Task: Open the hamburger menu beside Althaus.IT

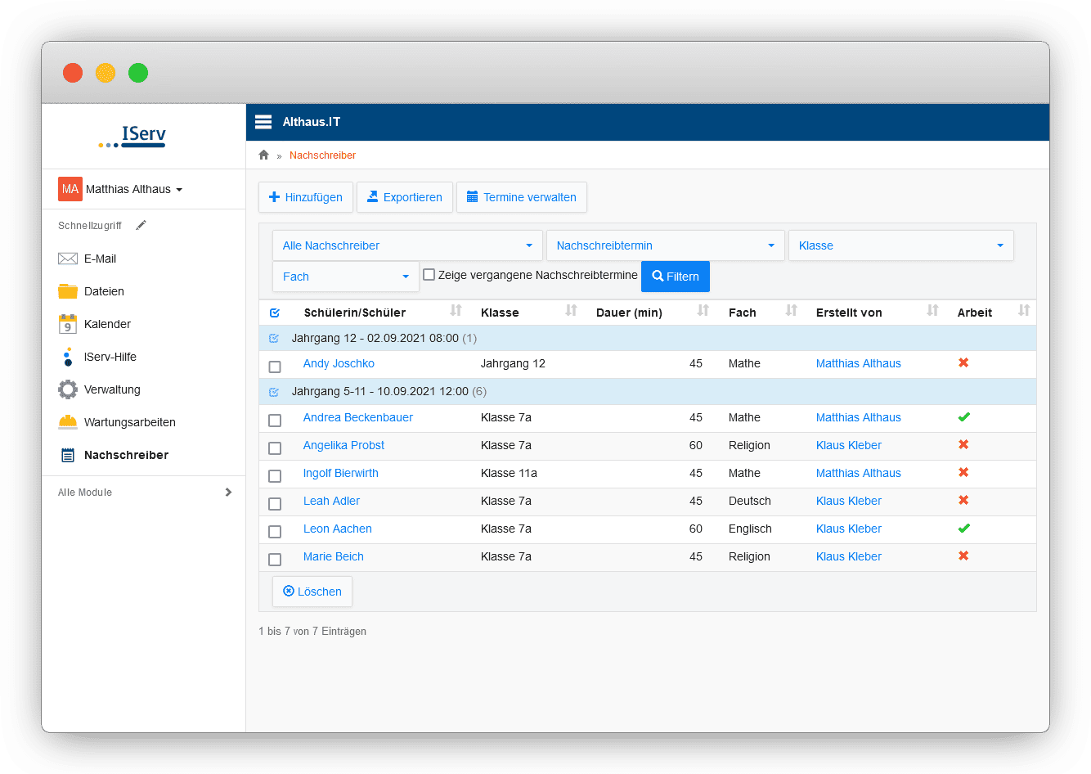Action: point(263,122)
